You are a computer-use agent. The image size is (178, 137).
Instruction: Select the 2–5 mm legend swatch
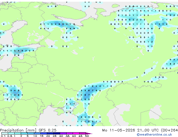point(24,133)
